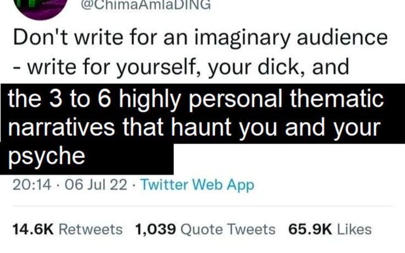Open the Quote Tweets label

228,229
